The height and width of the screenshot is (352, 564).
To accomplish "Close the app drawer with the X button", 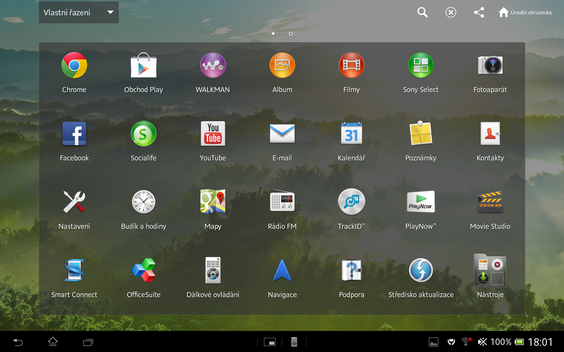I will pyautogui.click(x=451, y=12).
